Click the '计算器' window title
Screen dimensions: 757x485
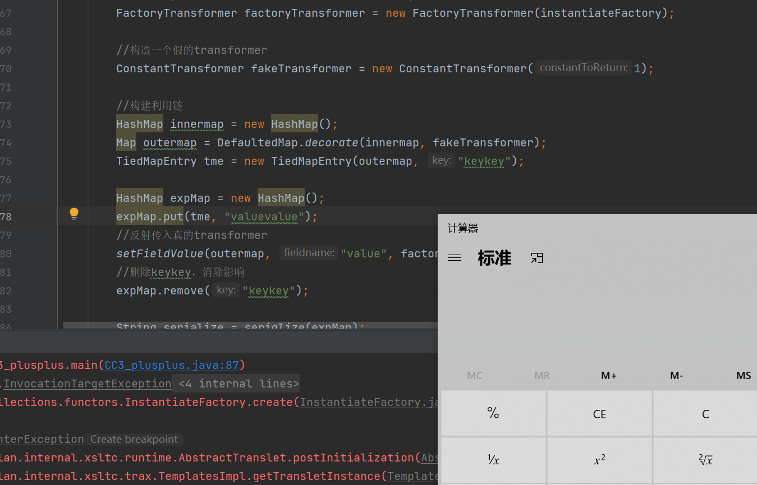463,228
